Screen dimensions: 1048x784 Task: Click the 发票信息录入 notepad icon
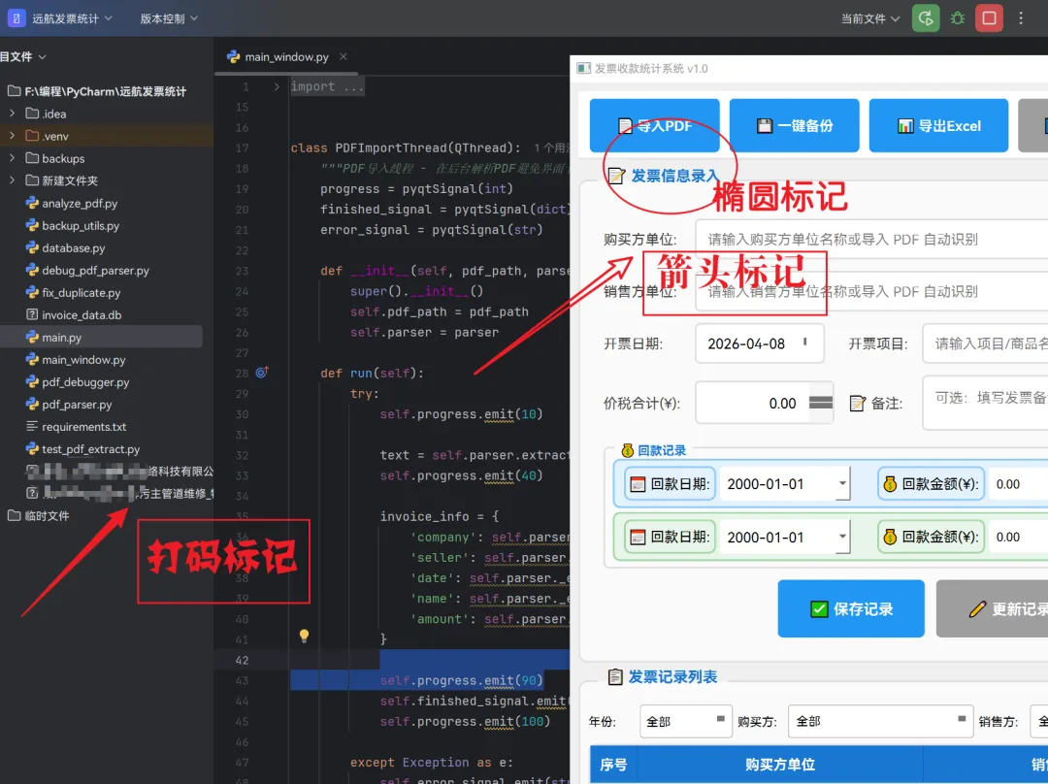tap(616, 176)
